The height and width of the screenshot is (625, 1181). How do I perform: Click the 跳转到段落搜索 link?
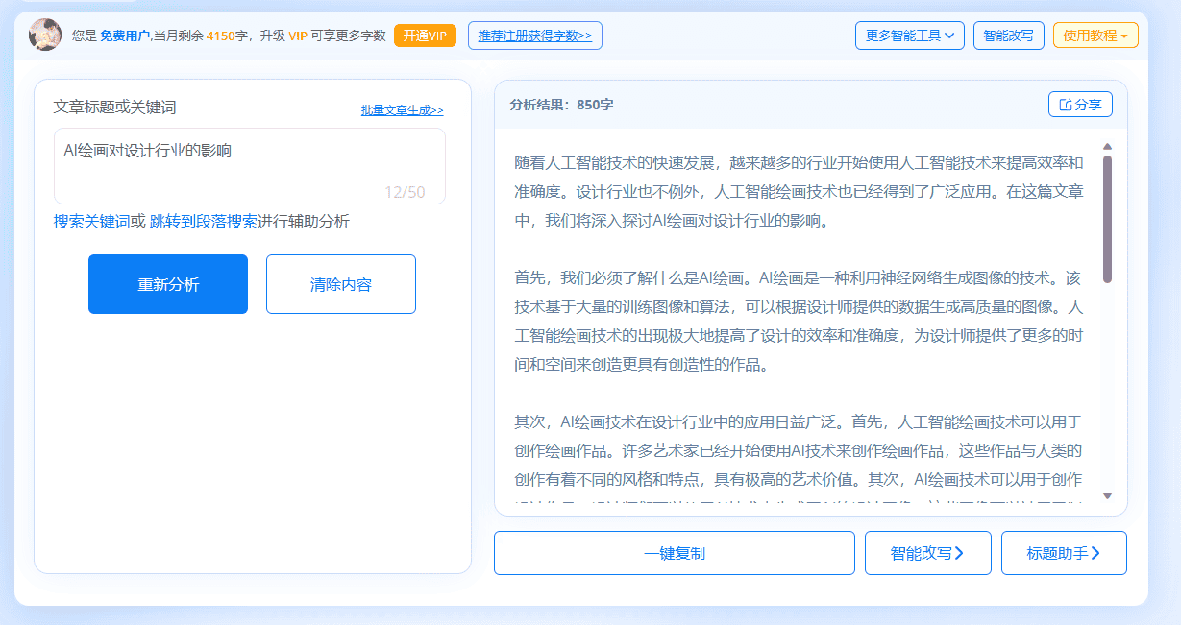[204, 222]
